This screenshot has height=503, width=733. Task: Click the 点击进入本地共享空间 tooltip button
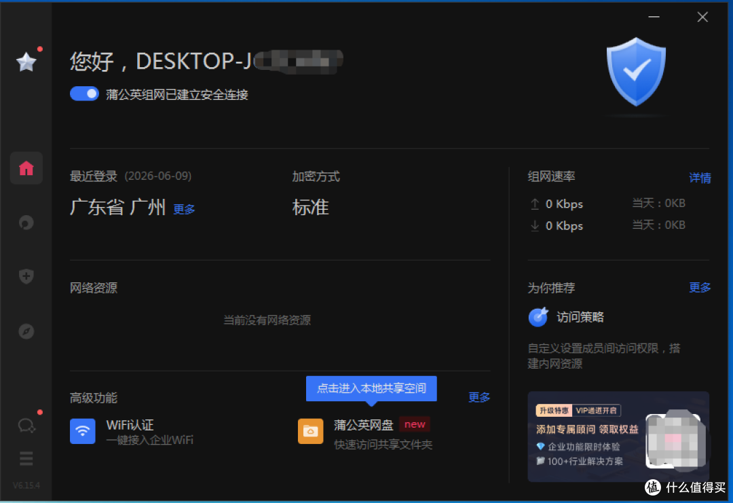point(372,388)
